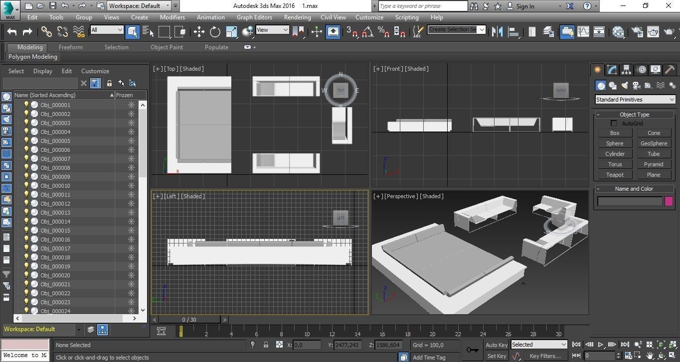
Task: Expand the Standard Primitives dropdown
Action: (x=635, y=100)
